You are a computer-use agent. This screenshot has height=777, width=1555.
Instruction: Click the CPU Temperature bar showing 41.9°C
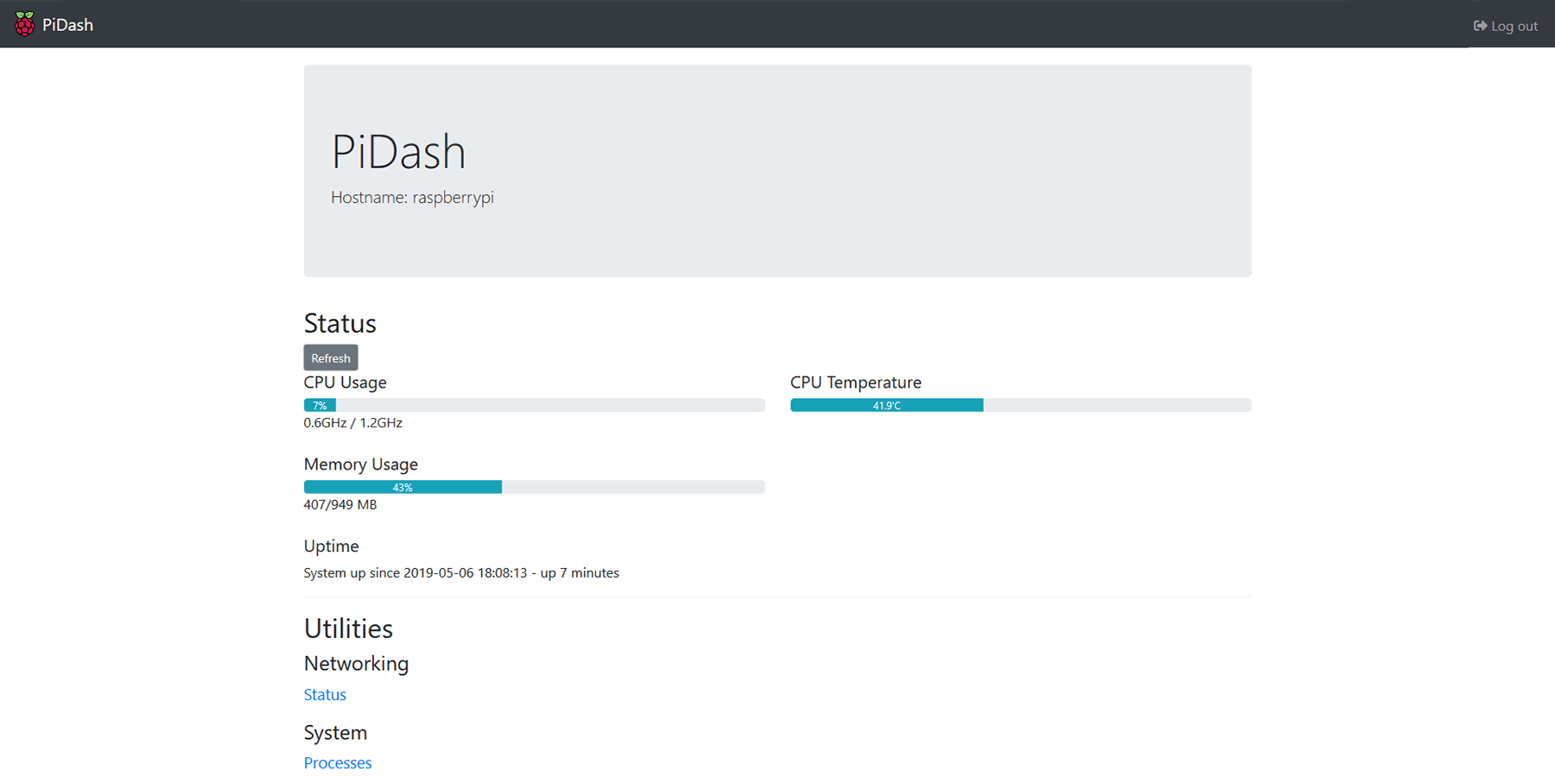(1019, 405)
